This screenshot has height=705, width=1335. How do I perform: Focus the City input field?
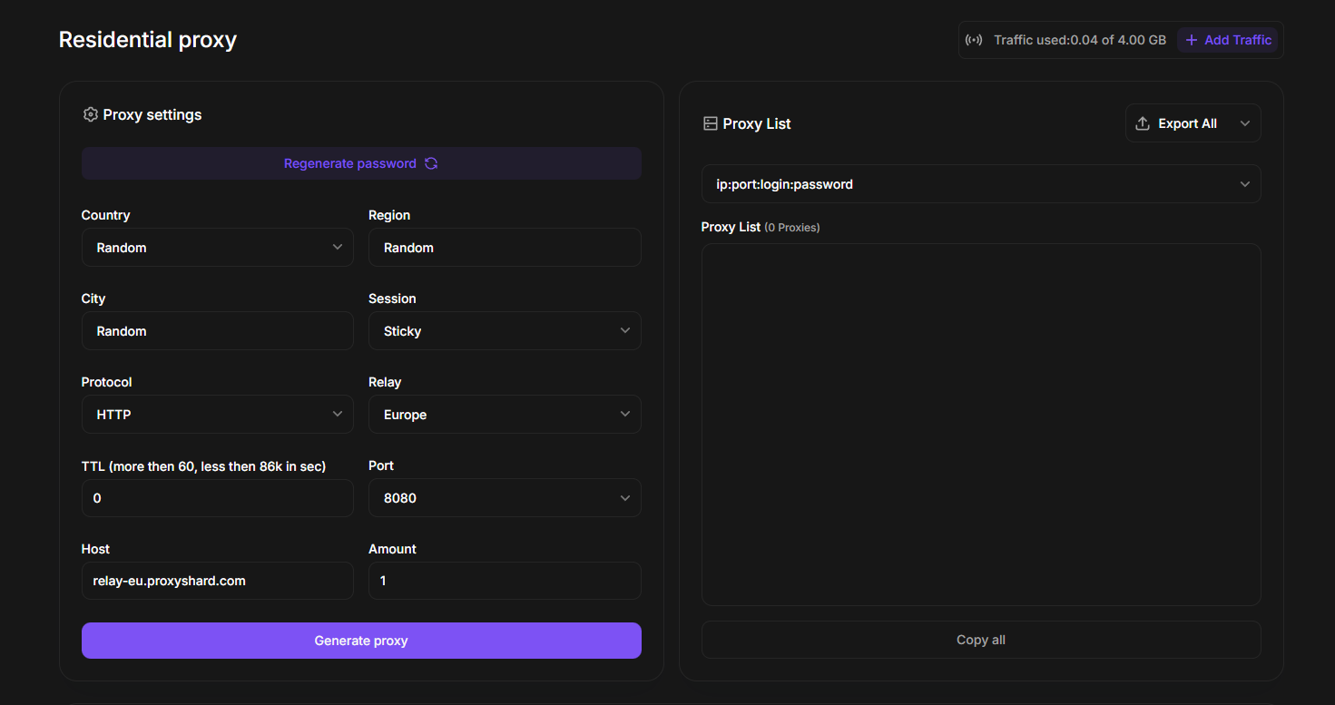point(218,331)
